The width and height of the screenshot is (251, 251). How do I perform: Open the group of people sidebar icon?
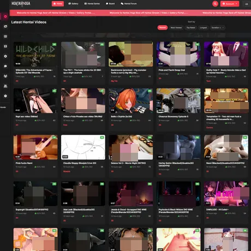click(5, 76)
